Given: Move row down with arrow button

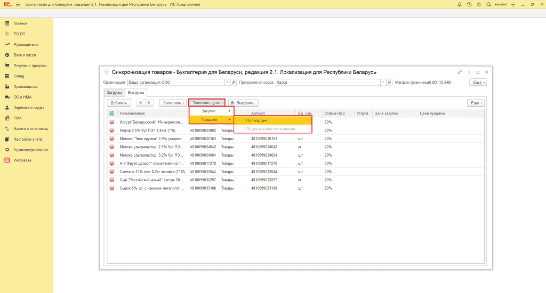Looking at the screenshot, I should pyautogui.click(x=149, y=103).
